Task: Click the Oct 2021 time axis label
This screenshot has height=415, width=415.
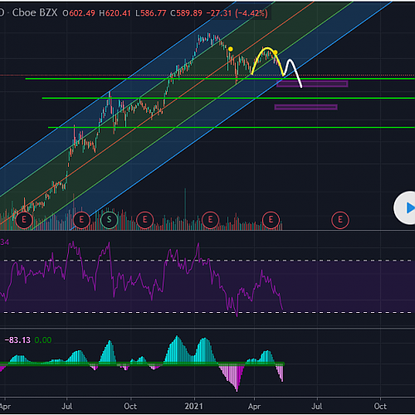Action: coord(380,406)
